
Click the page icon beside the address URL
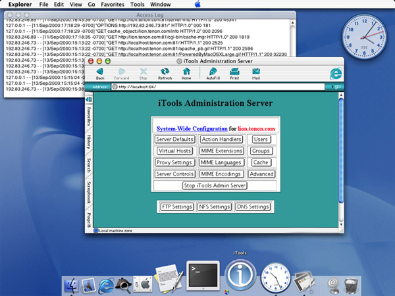(x=115, y=87)
